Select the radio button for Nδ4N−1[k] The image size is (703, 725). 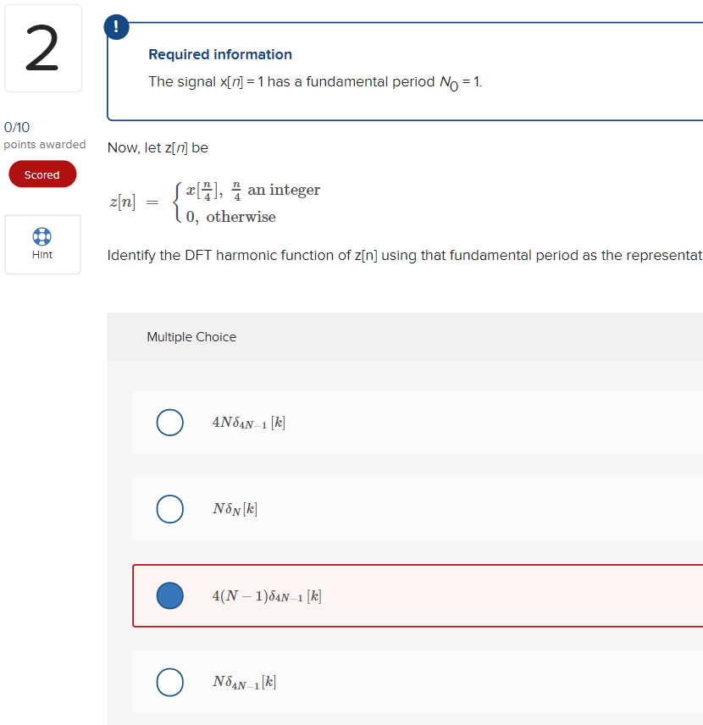pos(170,682)
